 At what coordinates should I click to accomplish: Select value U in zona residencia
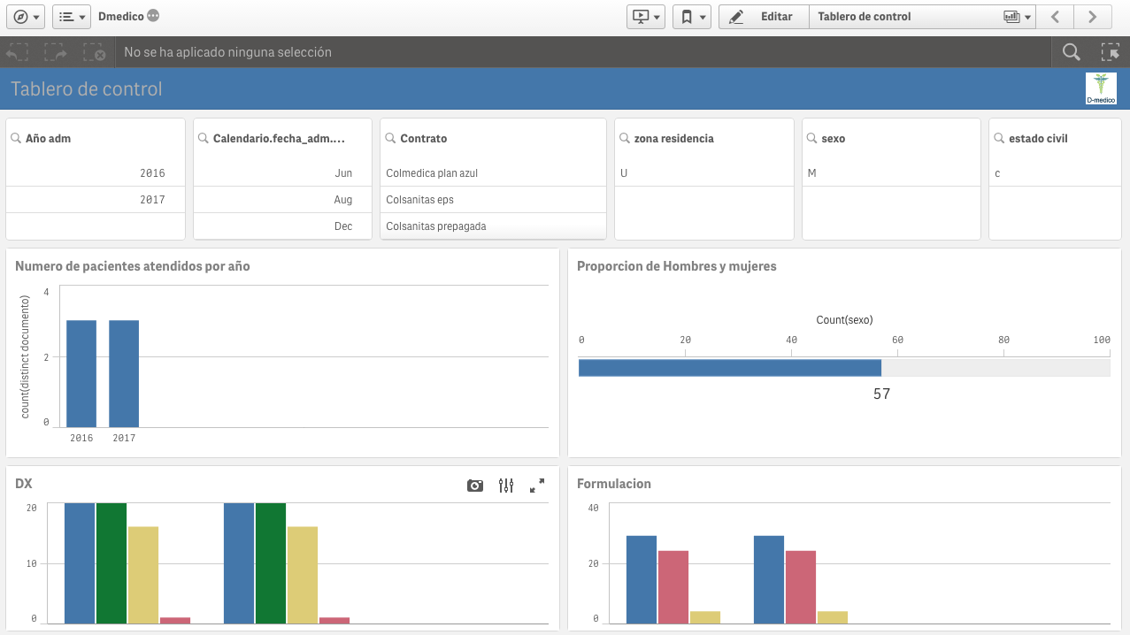tap(703, 173)
